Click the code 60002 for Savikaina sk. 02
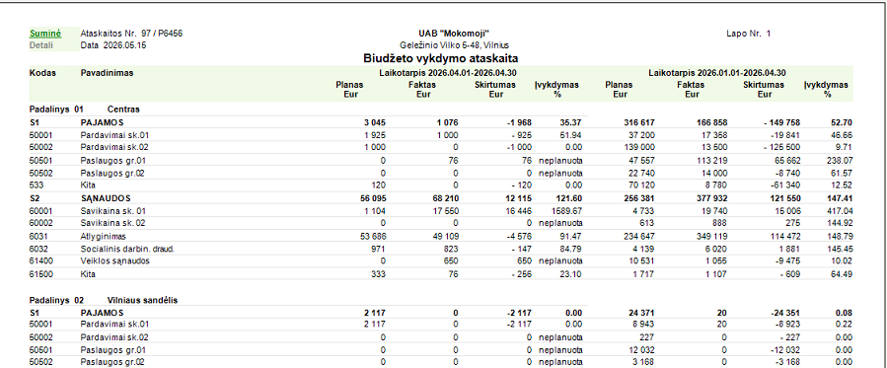 tap(40, 223)
